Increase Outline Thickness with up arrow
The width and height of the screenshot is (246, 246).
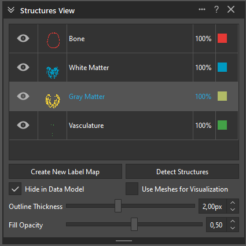(233, 203)
